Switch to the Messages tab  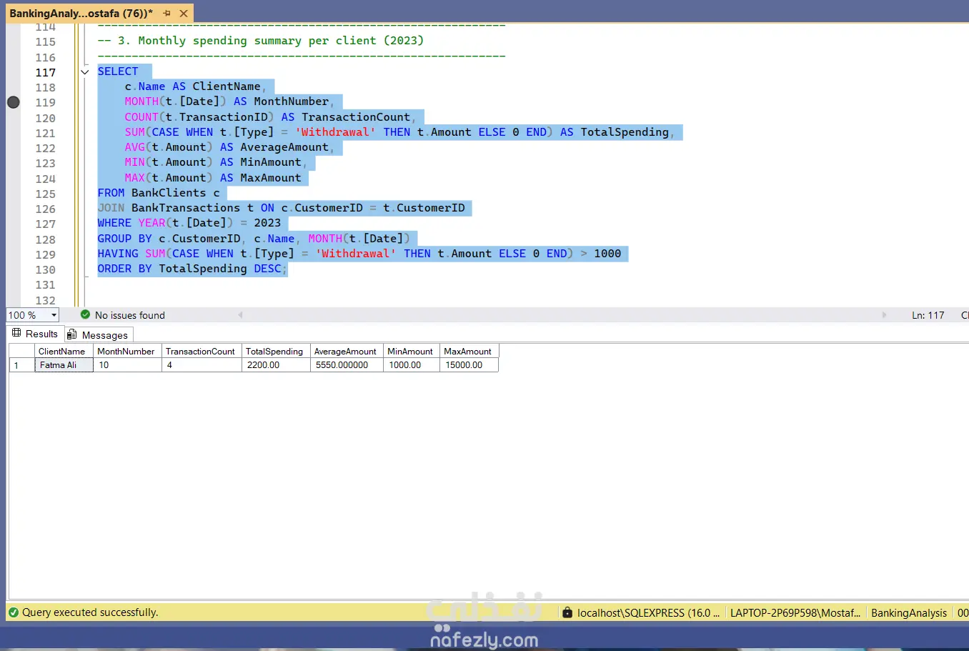(104, 335)
